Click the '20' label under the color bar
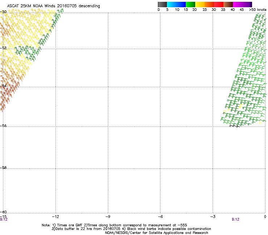This screenshot has width=268, height=235. pos(194,10)
